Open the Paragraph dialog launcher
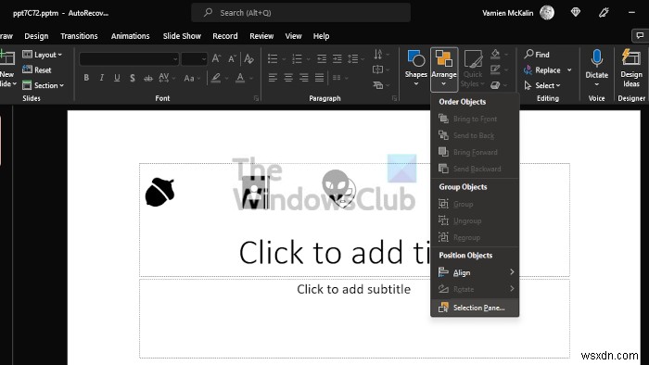The height and width of the screenshot is (365, 649). pyautogui.click(x=394, y=98)
